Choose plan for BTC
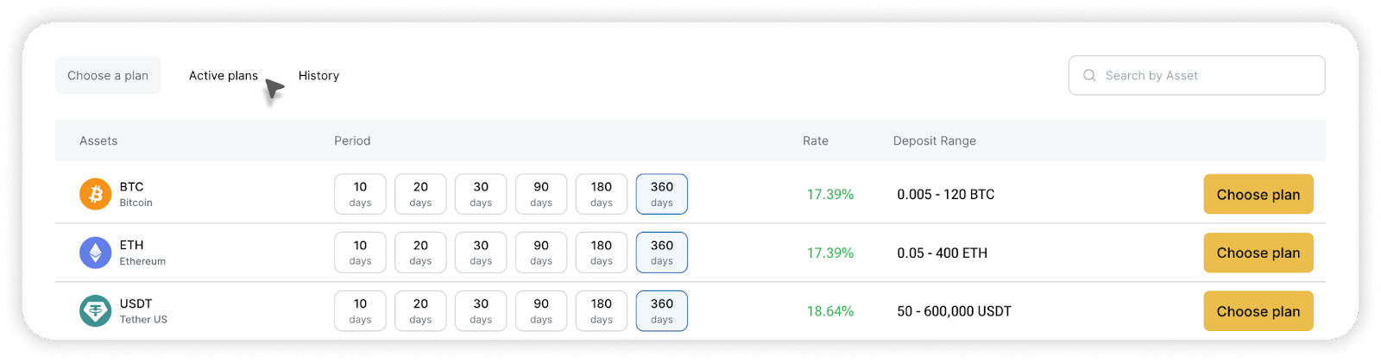Viewport: 1381px width, 362px height. [1258, 194]
